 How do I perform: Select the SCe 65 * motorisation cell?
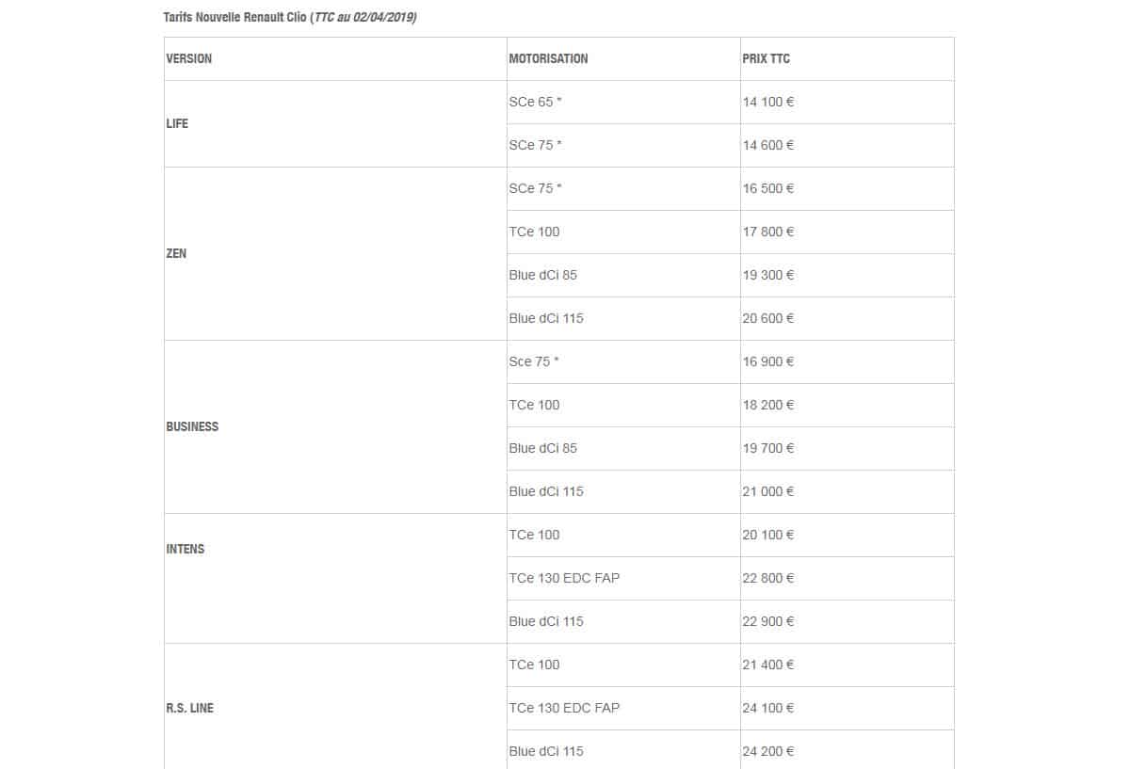(623, 102)
